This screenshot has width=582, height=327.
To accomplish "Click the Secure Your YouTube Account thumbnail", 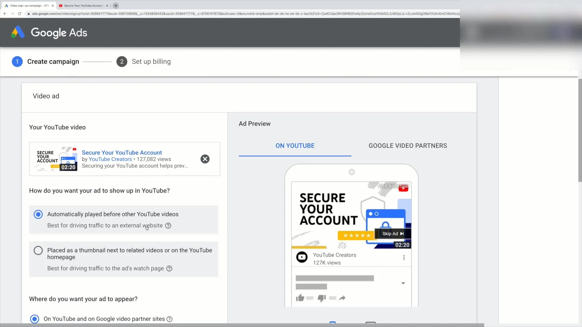I will pos(56,159).
